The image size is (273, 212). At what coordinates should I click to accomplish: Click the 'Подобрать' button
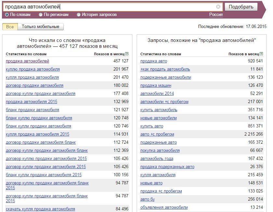point(241,7)
